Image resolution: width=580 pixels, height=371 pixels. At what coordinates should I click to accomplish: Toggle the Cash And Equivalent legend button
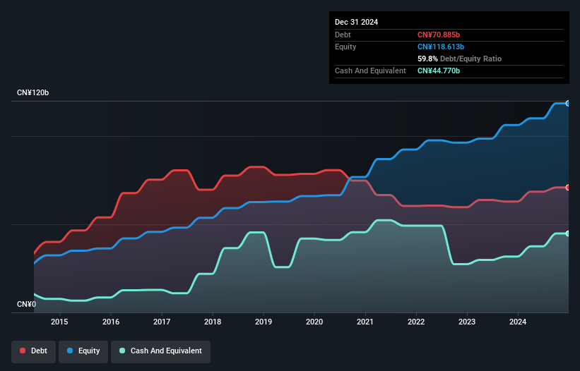(160, 351)
